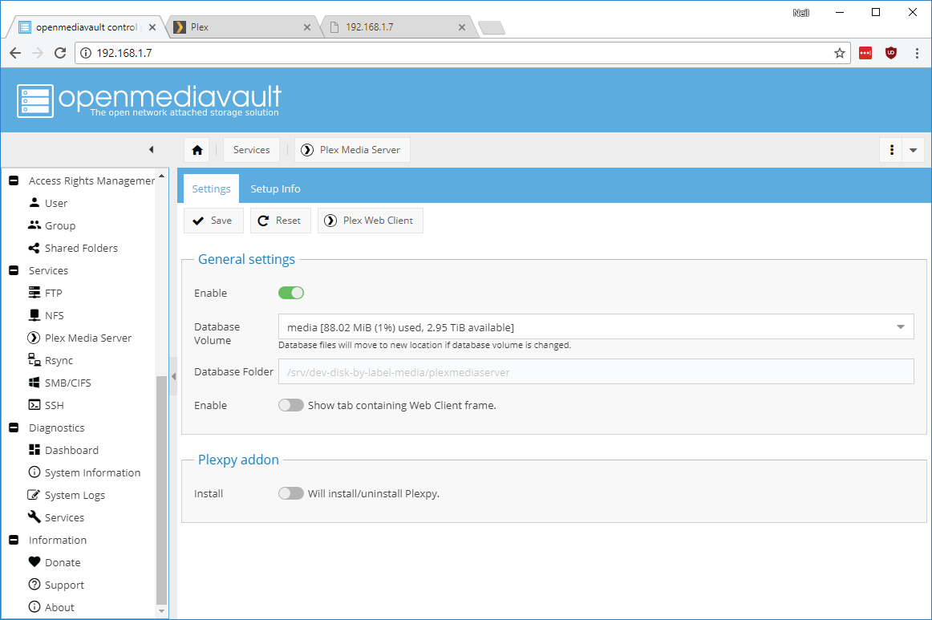This screenshot has width=932, height=620.
Task: Reload the page in the browser
Action: point(60,53)
